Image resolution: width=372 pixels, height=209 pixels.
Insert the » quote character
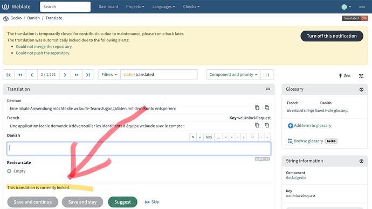[225, 137]
